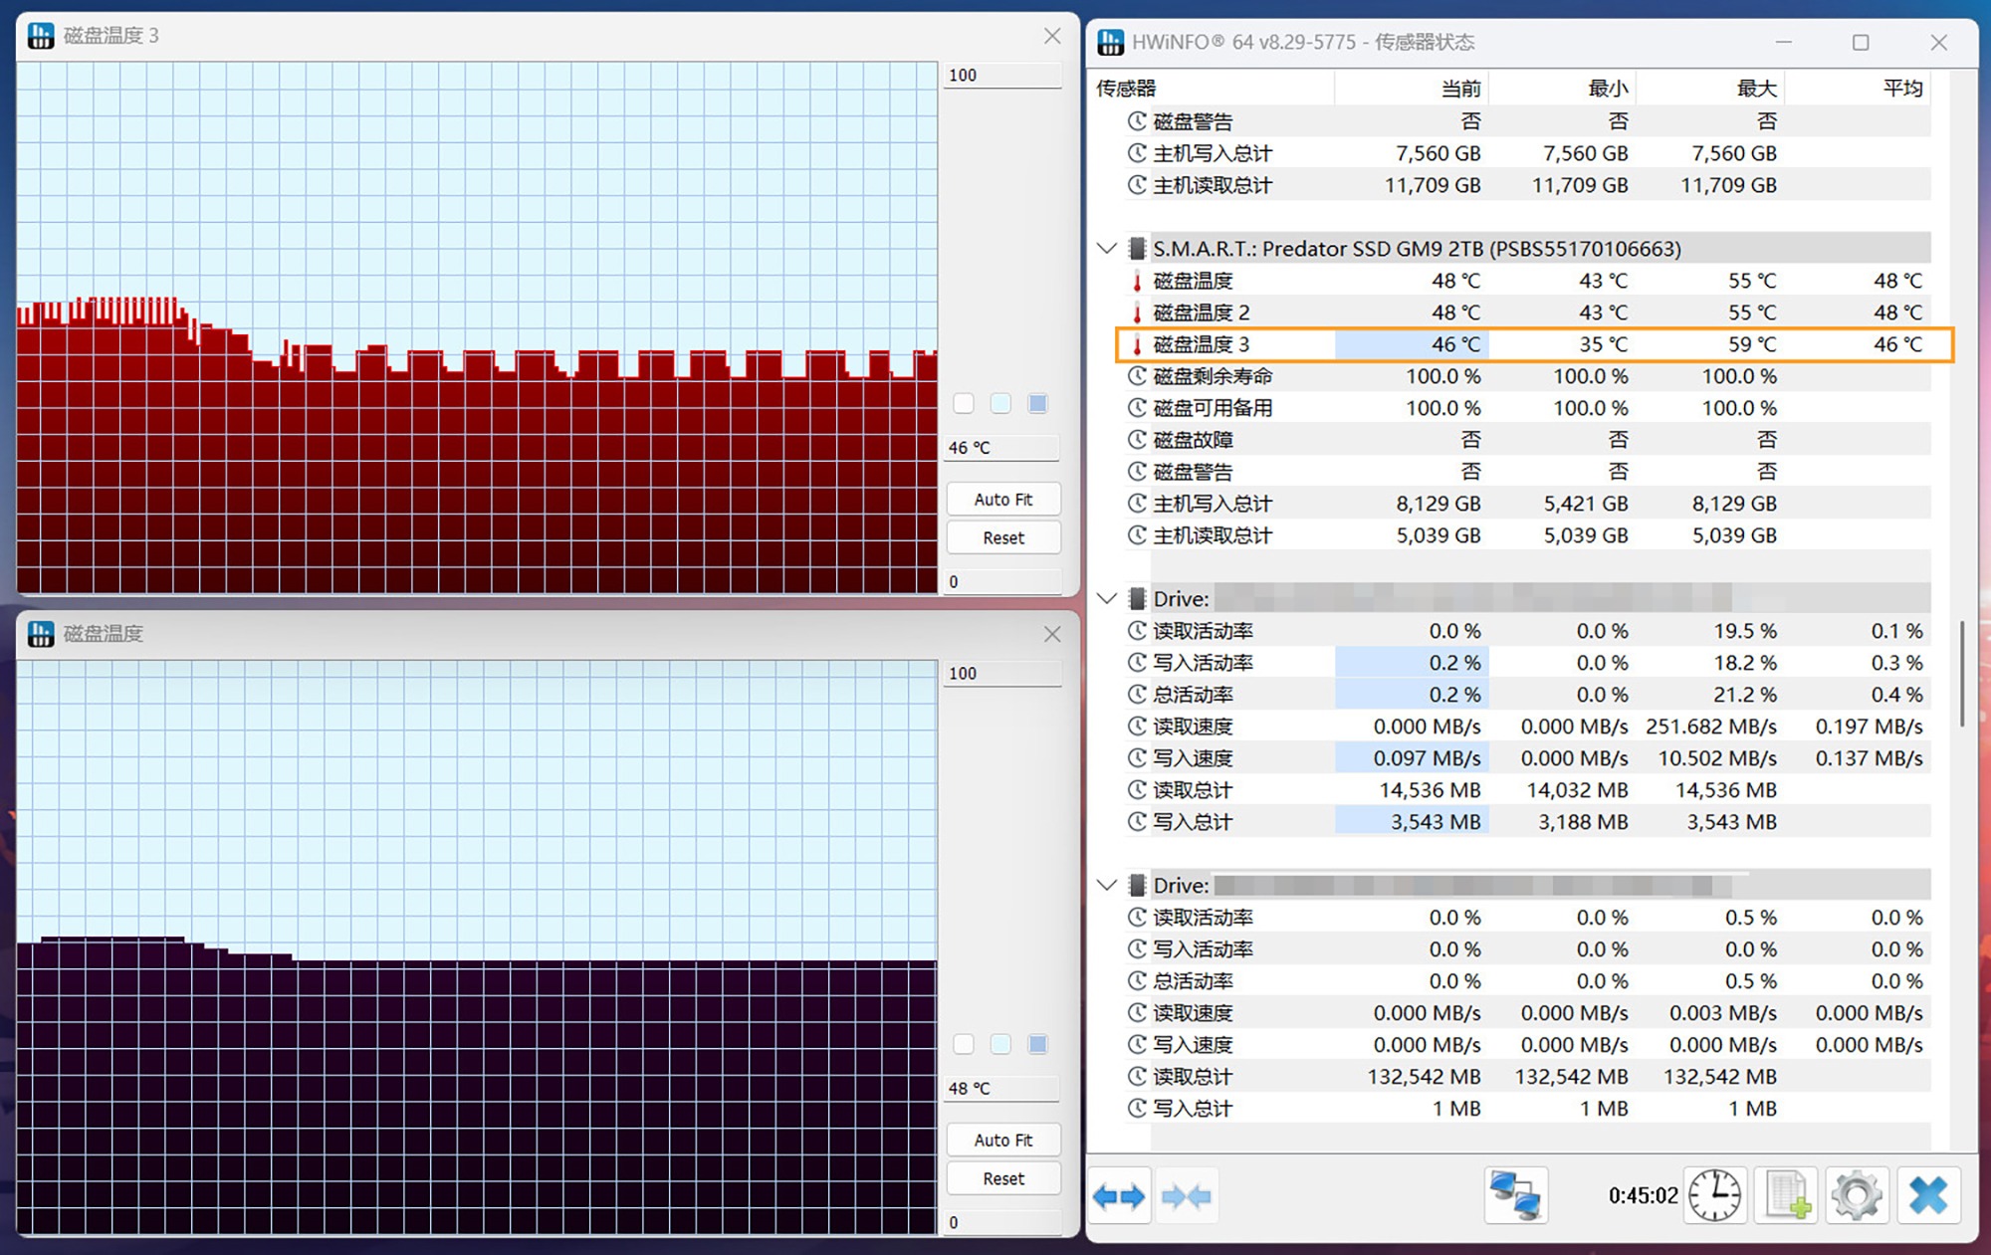This screenshot has height=1255, width=1991.
Task: Toggle white color box in 磁盘温度 graph
Action: pyautogui.click(x=964, y=1044)
